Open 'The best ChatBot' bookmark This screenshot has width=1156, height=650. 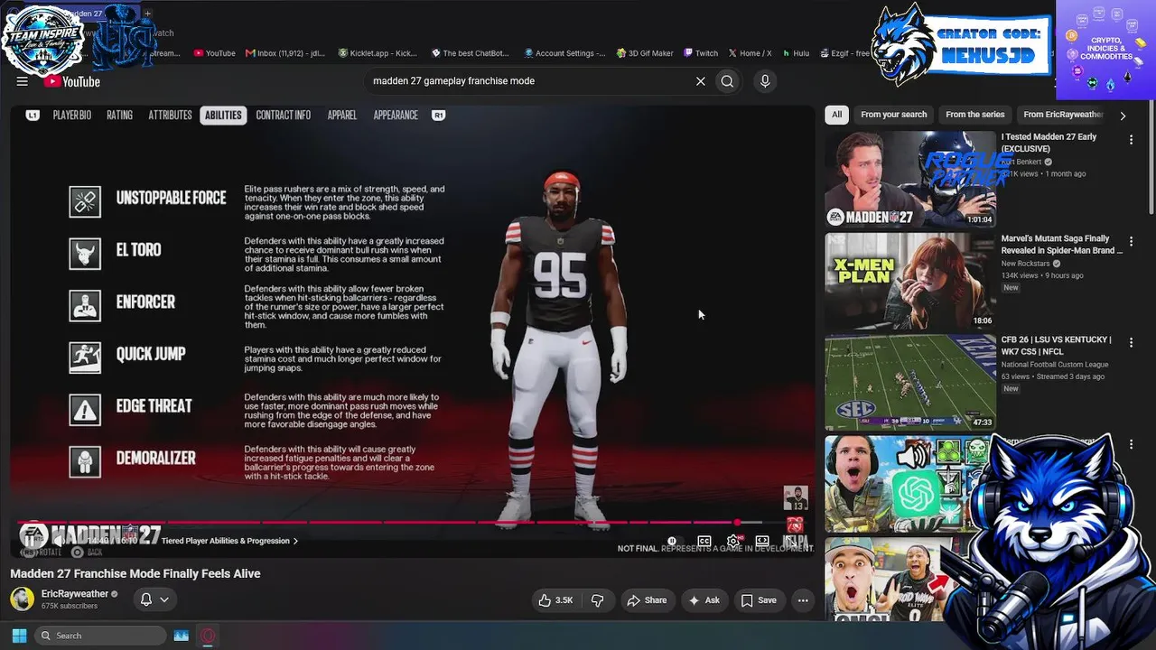click(470, 53)
